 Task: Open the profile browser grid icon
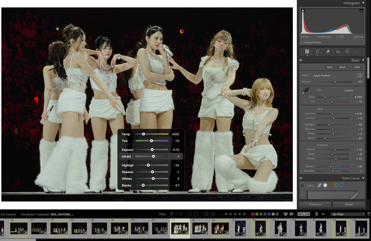point(360,75)
